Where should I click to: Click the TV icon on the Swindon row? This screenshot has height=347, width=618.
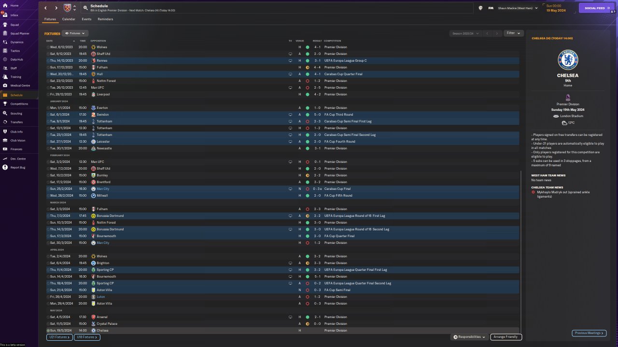[290, 115]
